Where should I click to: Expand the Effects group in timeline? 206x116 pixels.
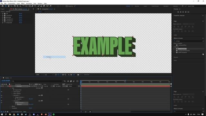click(10, 106)
